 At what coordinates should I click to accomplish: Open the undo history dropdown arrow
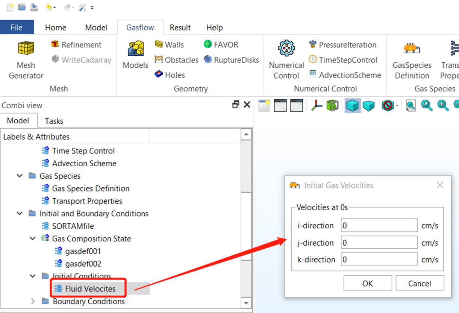(x=55, y=8)
